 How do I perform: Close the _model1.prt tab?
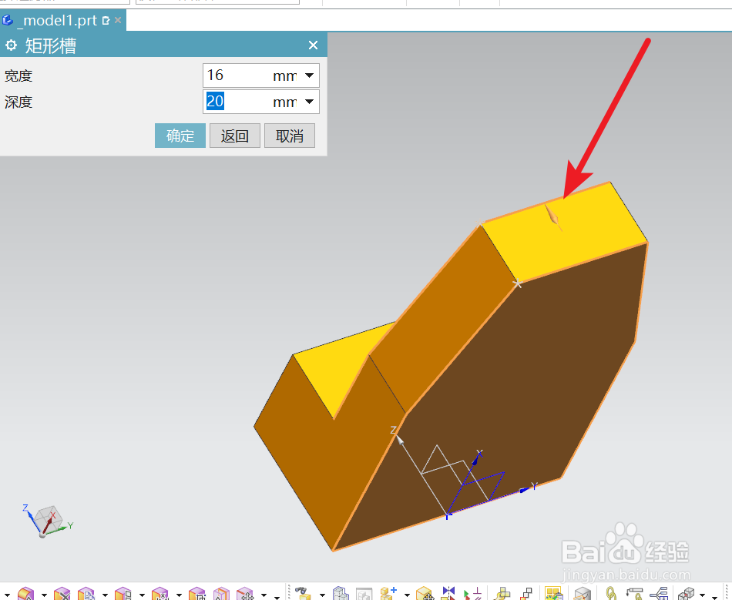tap(118, 20)
